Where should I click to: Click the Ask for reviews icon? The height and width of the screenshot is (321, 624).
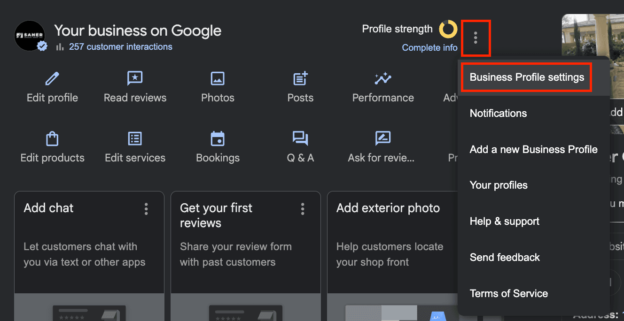pos(383,139)
